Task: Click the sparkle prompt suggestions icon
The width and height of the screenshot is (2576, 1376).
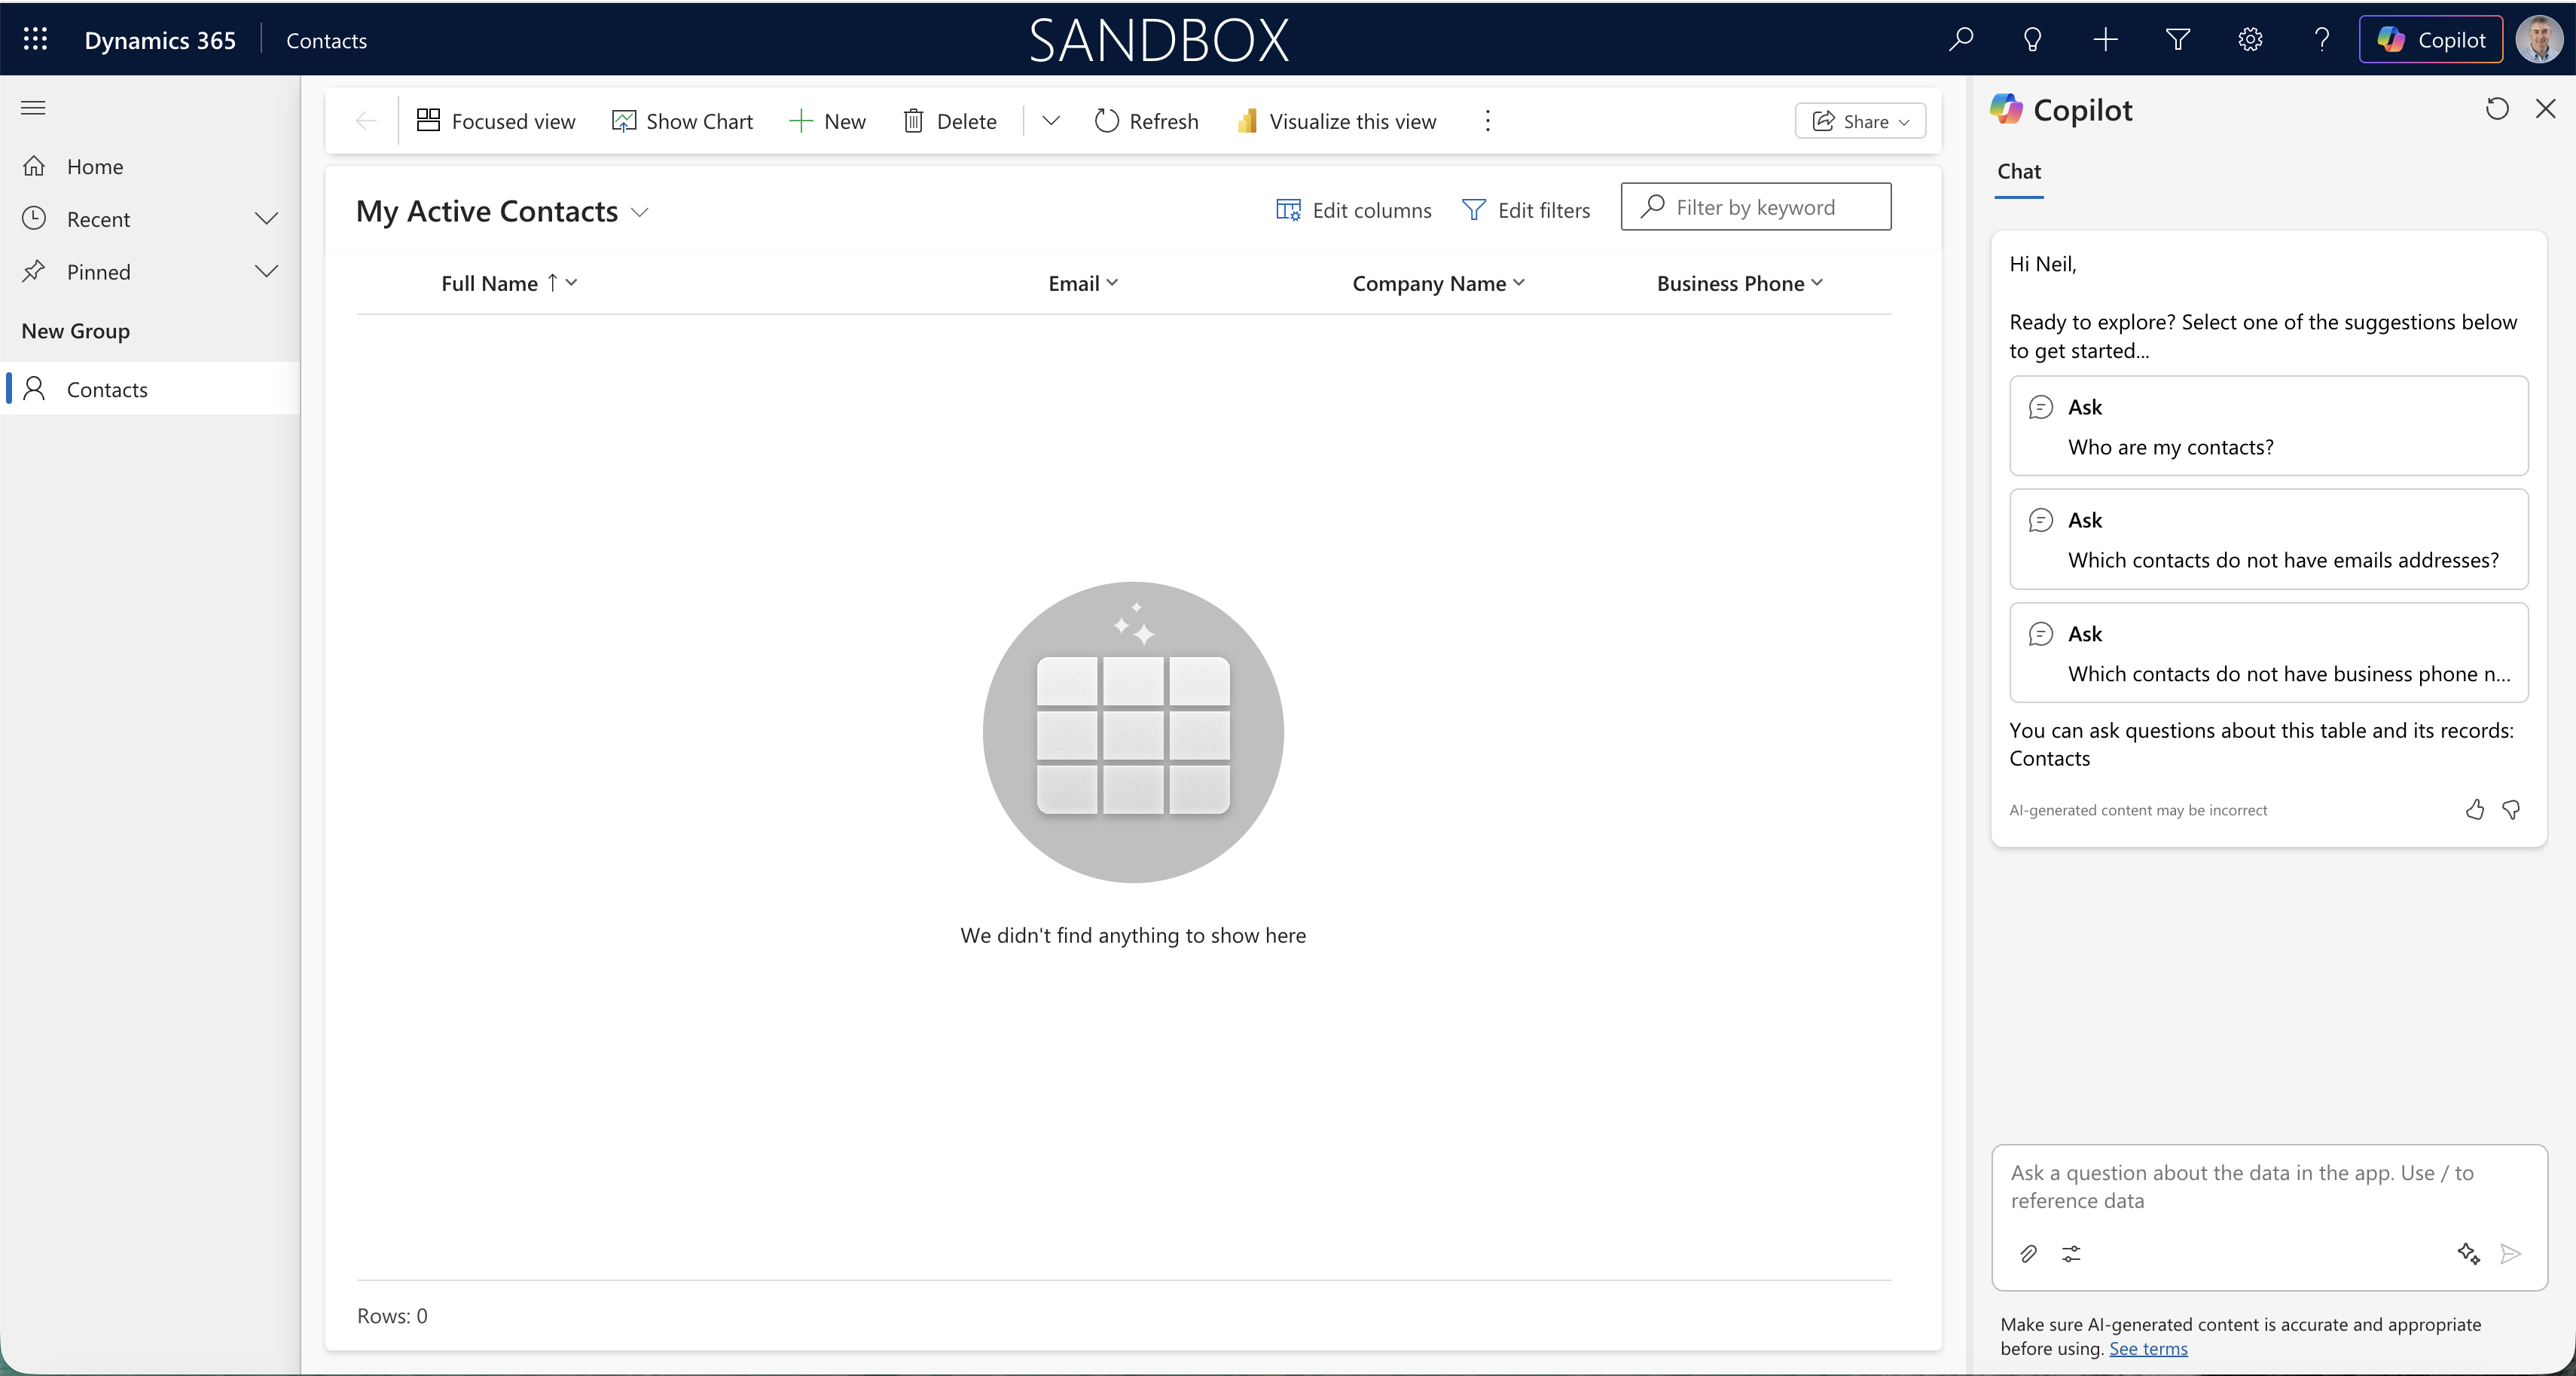Action: (x=2468, y=1253)
